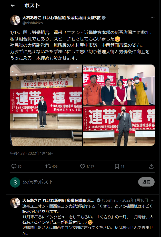Click the green S account avatar
161x237 pixels.
coord(15,182)
